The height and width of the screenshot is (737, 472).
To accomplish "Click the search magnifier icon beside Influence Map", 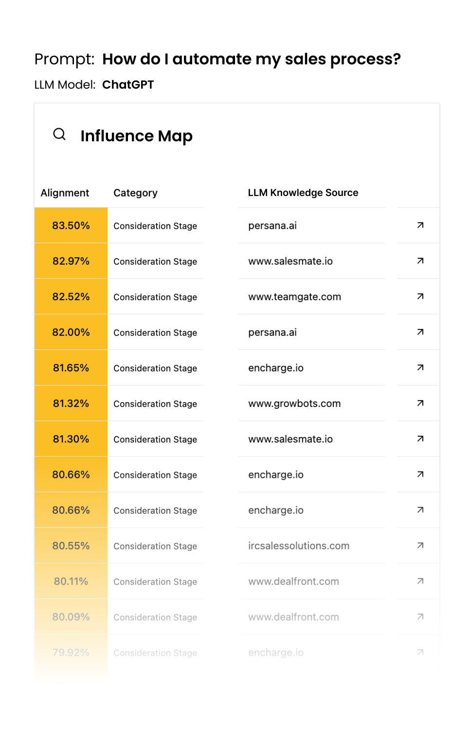I will [x=59, y=134].
